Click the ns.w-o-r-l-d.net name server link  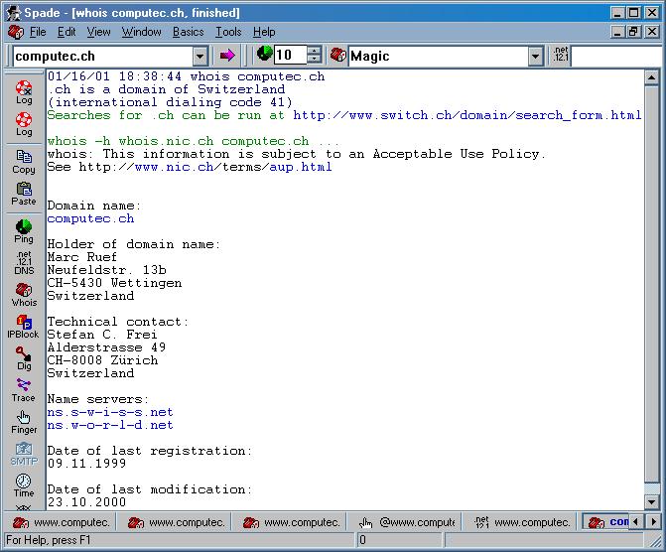click(x=110, y=425)
